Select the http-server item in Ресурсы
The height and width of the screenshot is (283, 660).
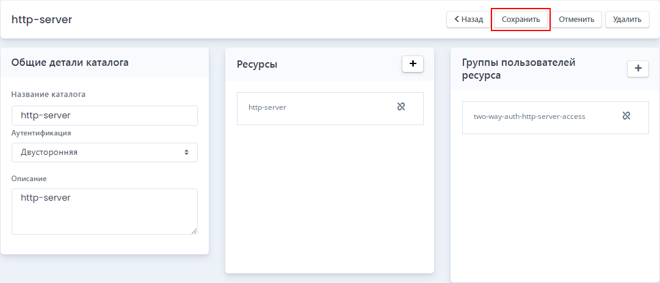(x=330, y=109)
